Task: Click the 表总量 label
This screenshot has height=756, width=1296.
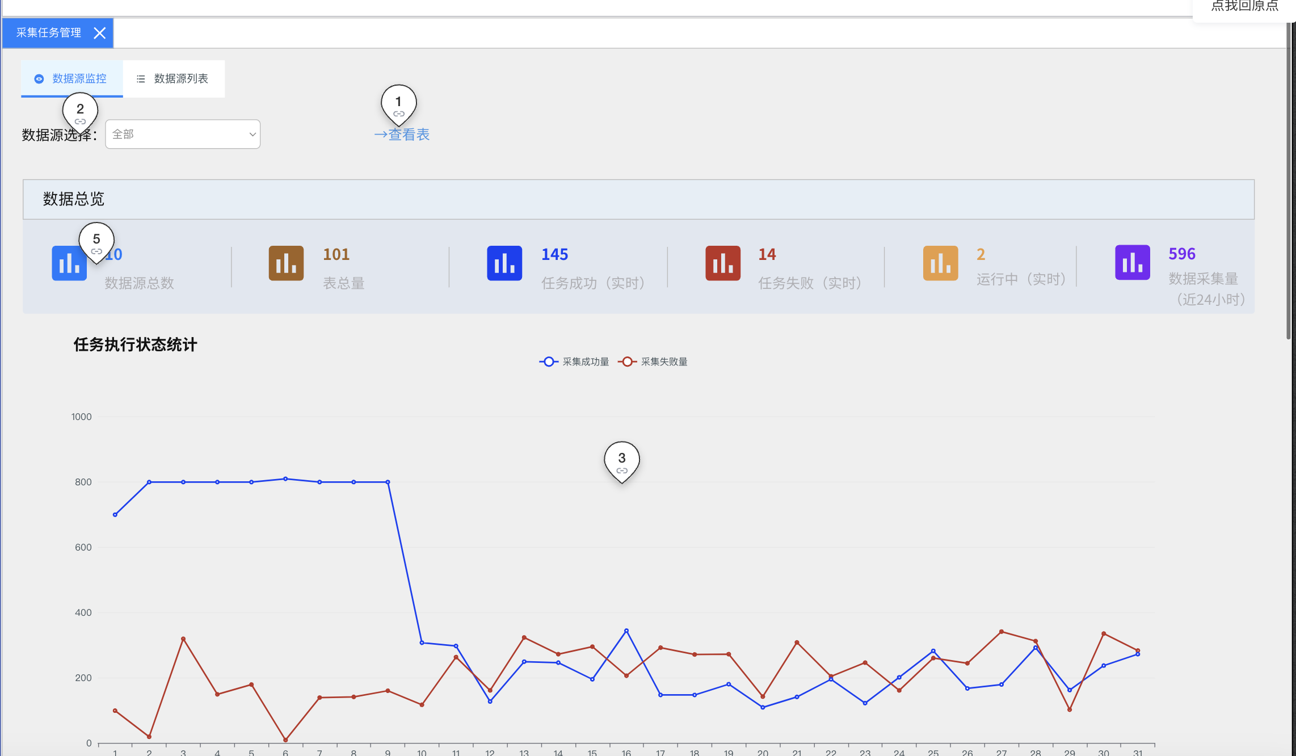Action: pyautogui.click(x=344, y=283)
